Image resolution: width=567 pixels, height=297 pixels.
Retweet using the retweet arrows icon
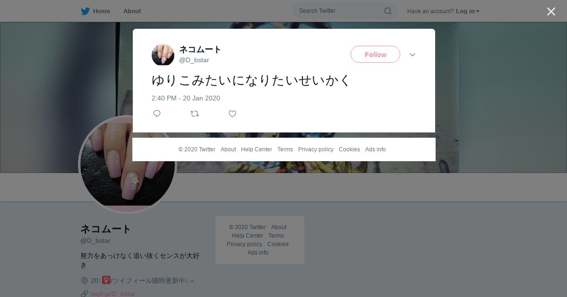coord(195,114)
